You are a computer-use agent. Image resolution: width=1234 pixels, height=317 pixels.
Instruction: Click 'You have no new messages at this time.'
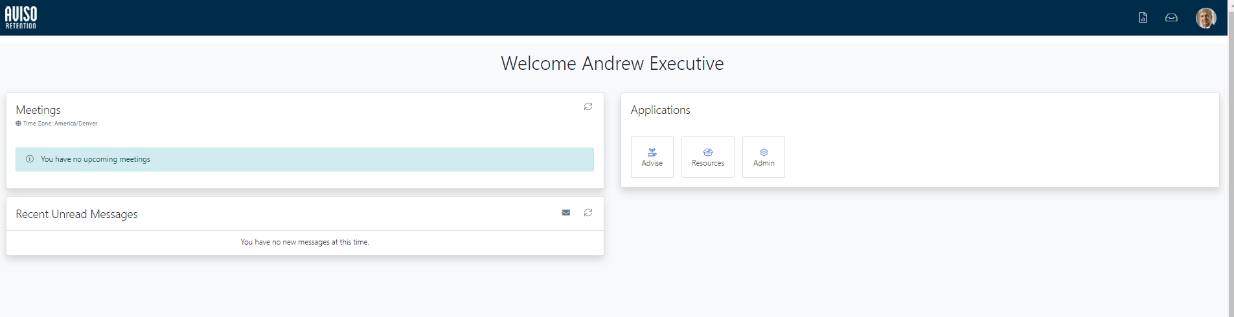point(305,242)
